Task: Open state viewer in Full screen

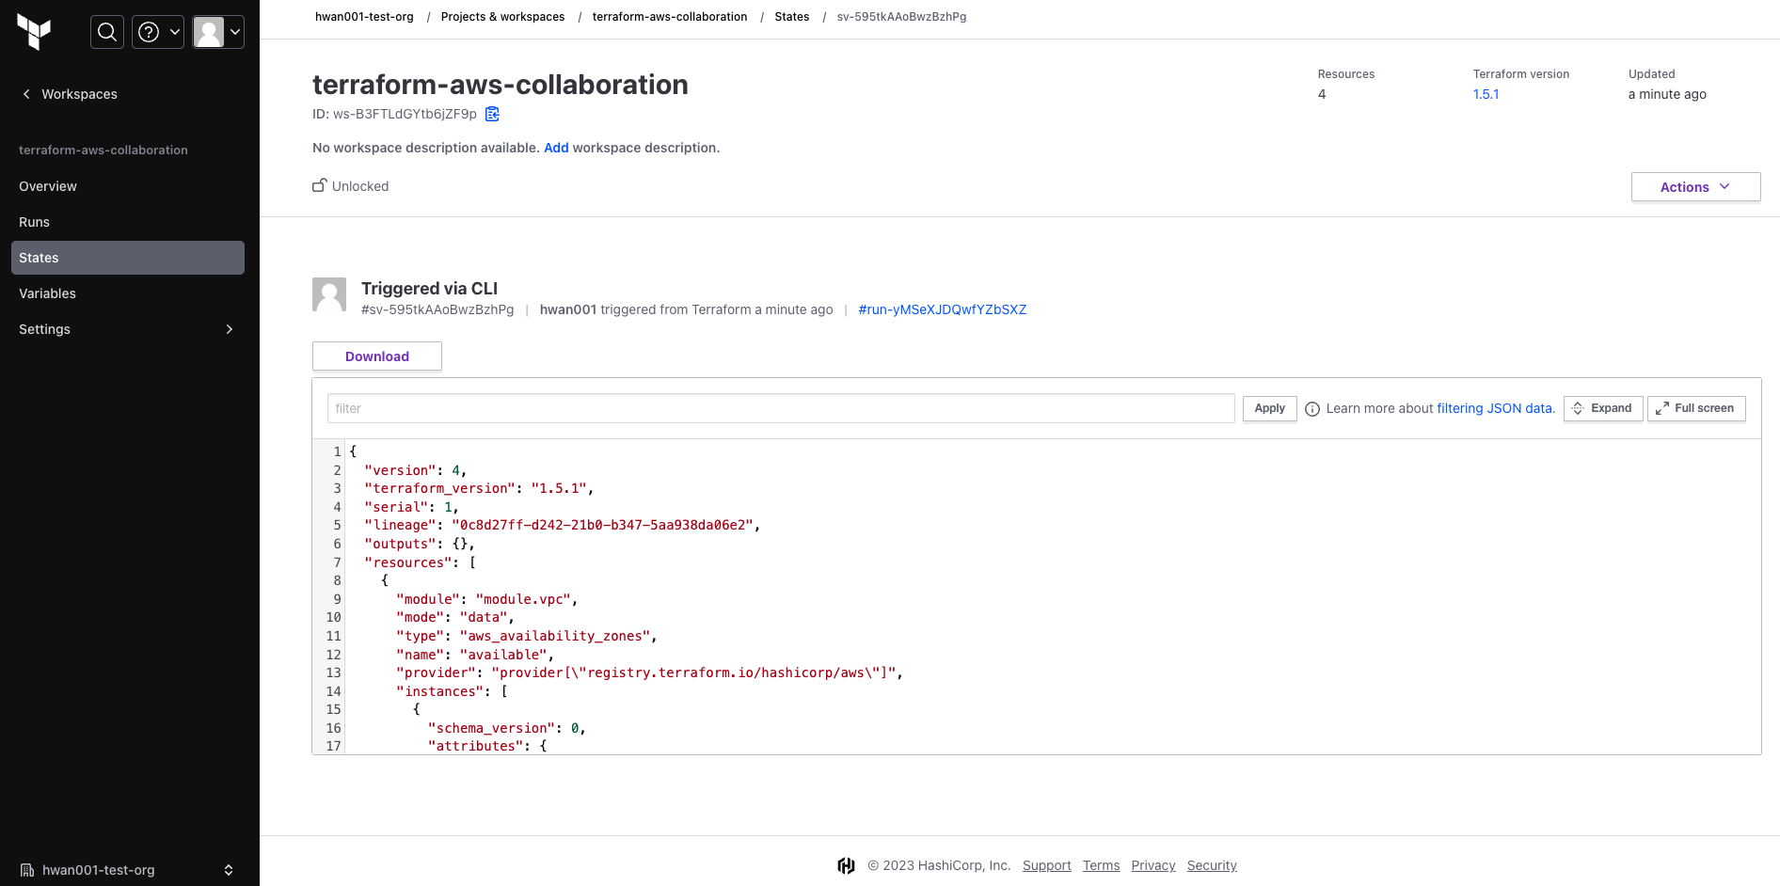Action: [x=1696, y=408]
